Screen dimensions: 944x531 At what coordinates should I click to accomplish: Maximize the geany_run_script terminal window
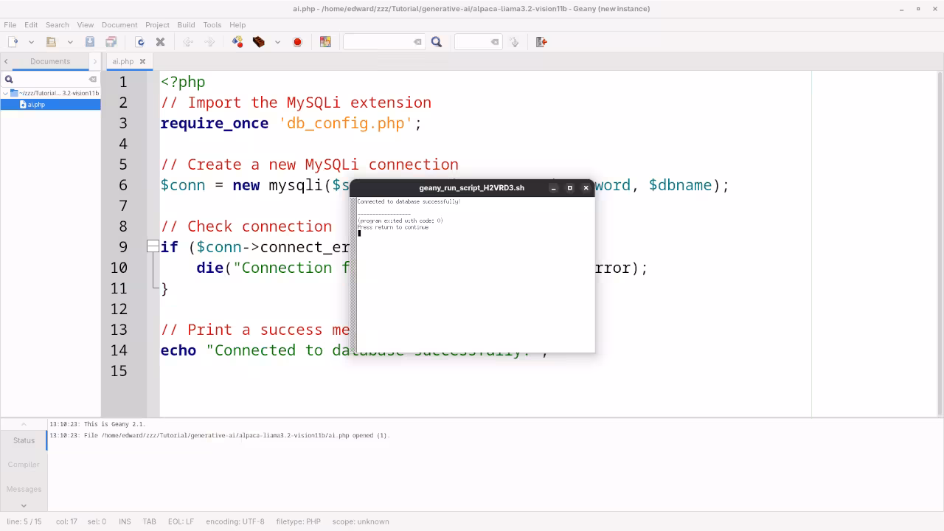coord(569,188)
